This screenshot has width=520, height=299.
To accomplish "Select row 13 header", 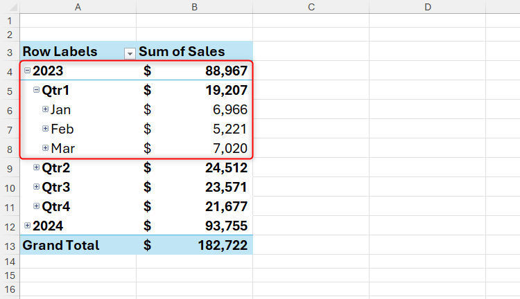I will point(10,245).
